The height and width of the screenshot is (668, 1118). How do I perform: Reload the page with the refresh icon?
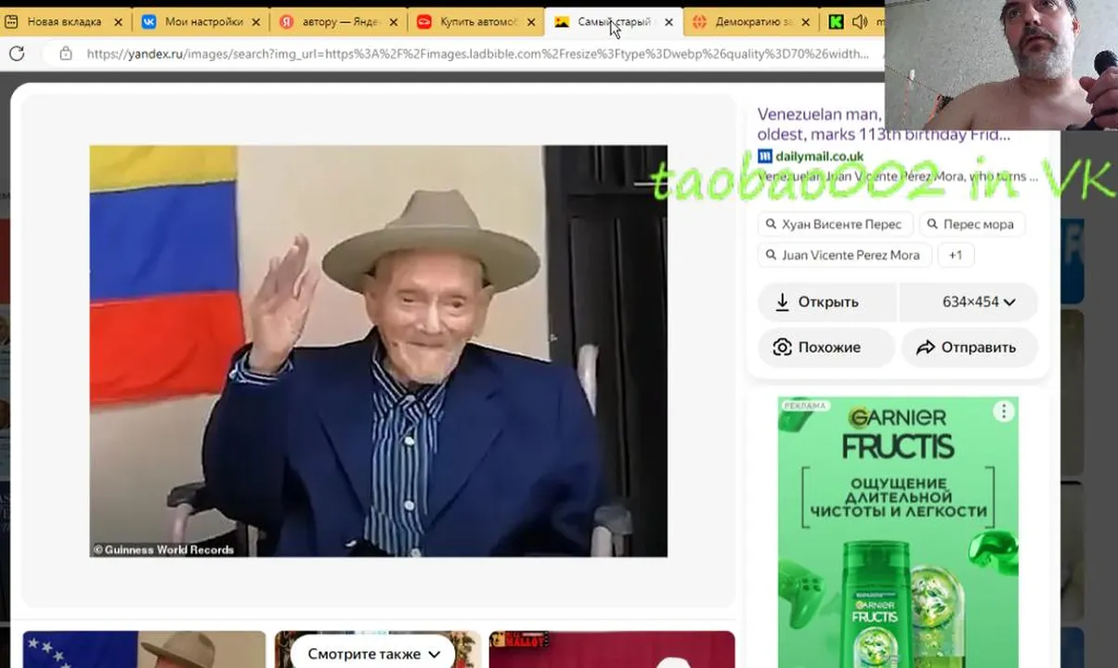pyautogui.click(x=17, y=54)
